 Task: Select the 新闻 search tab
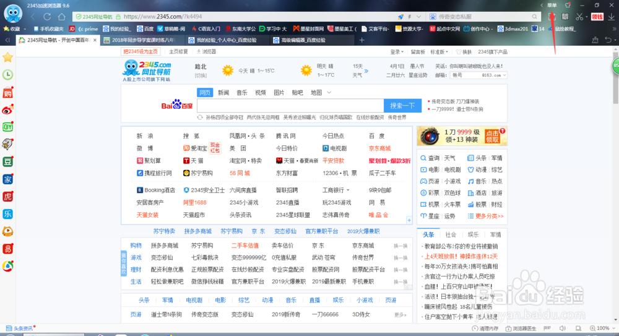tap(223, 92)
